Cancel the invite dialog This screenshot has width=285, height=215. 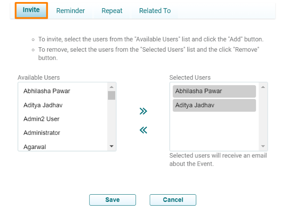(173, 200)
